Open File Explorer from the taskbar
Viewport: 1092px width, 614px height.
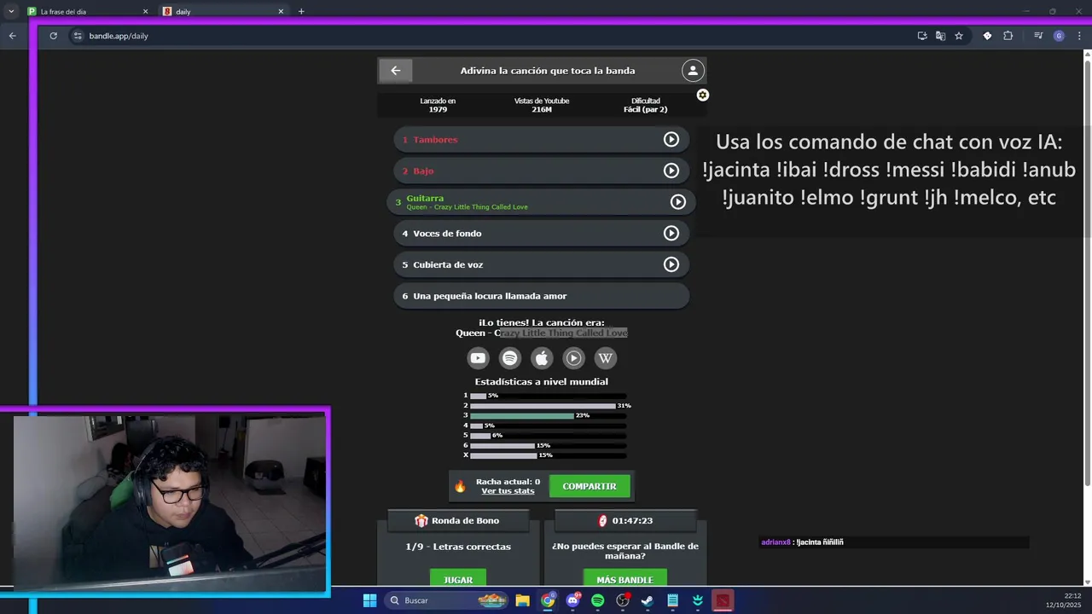pyautogui.click(x=522, y=600)
